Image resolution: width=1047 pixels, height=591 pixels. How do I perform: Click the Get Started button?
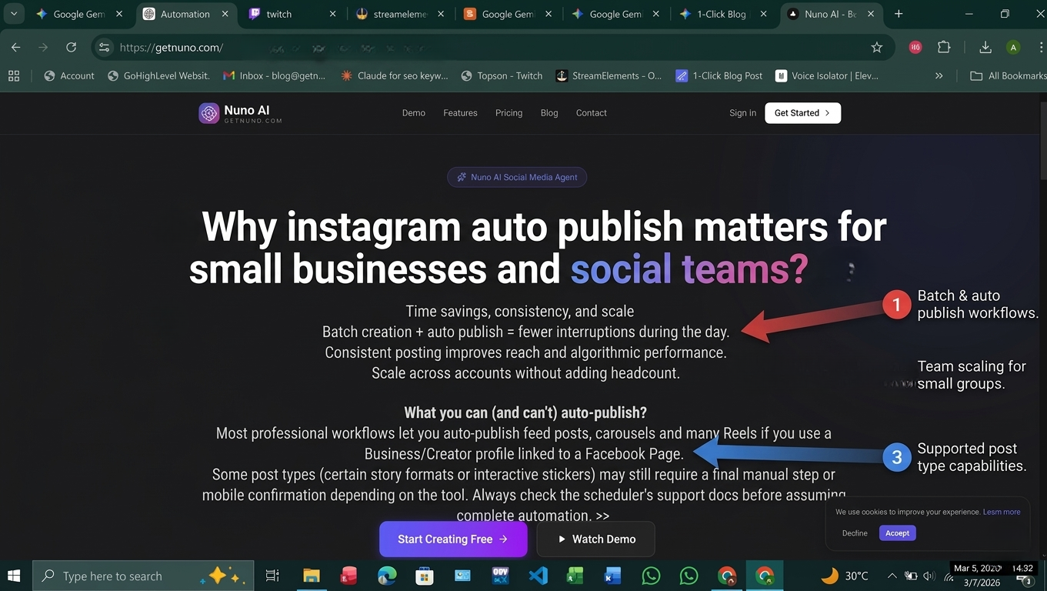(802, 113)
